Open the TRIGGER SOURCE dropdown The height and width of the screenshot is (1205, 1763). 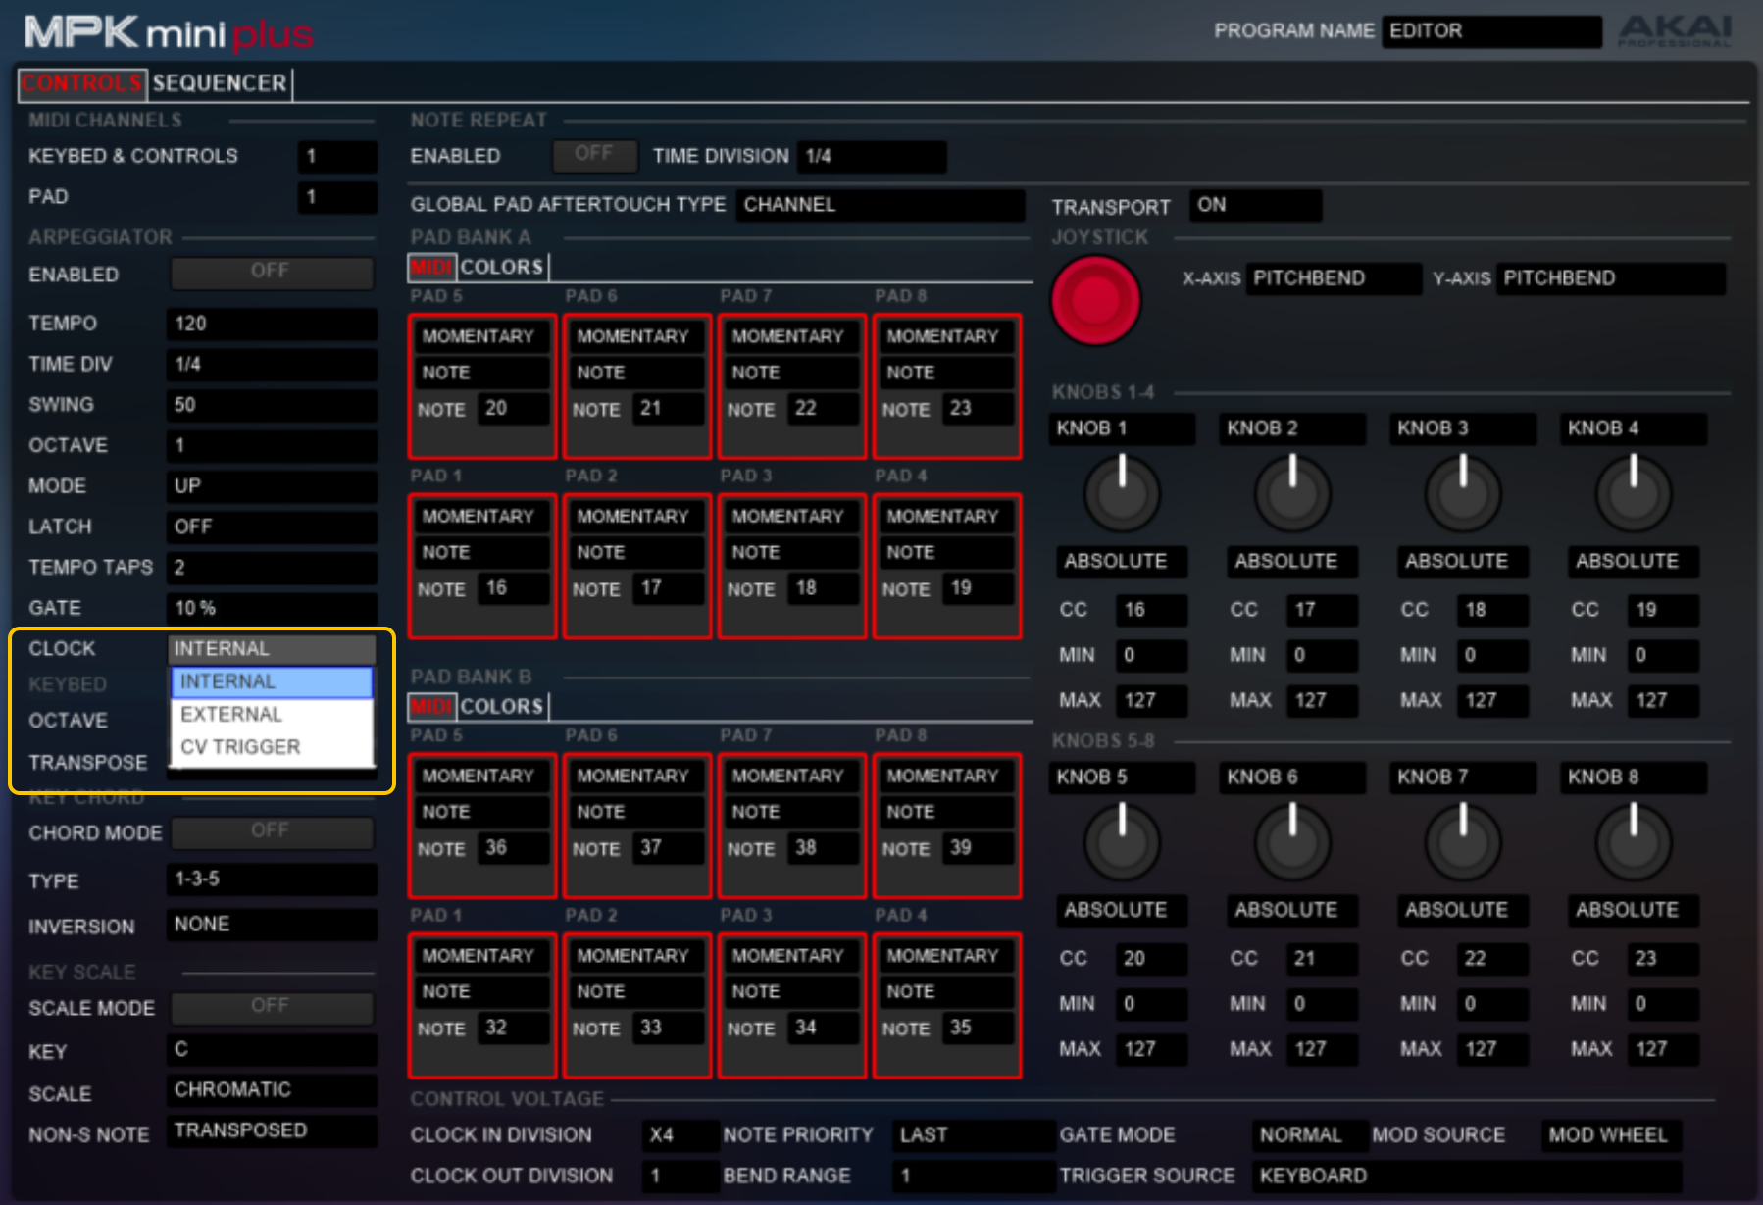point(1467,1176)
